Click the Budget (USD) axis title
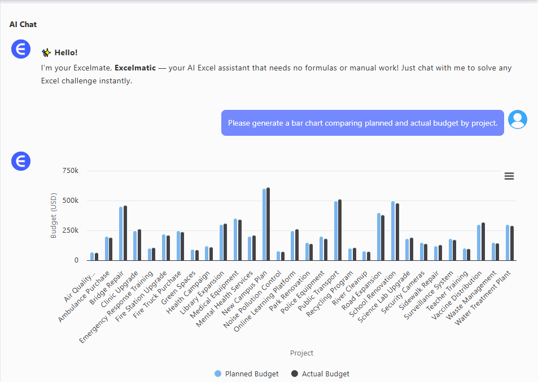Image resolution: width=538 pixels, height=382 pixels. pyautogui.click(x=54, y=216)
